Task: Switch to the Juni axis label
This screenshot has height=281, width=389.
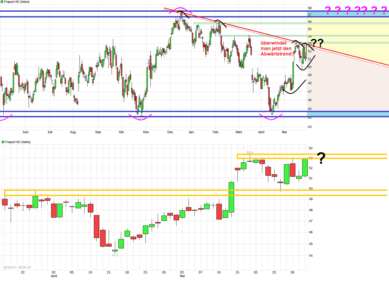Action: click(26, 132)
